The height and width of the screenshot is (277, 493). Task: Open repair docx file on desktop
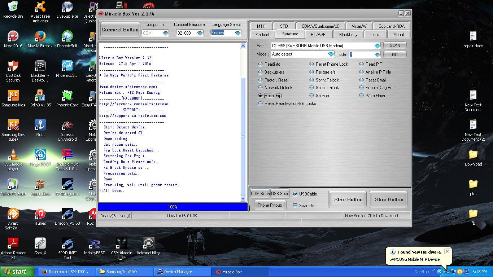point(473,39)
